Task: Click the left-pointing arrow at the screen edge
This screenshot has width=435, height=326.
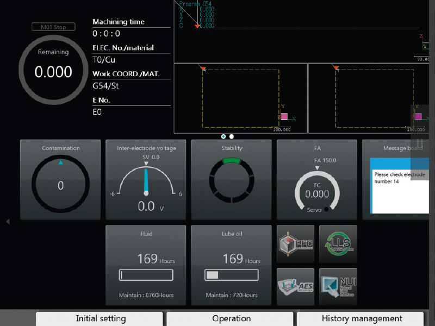Action: (8, 222)
